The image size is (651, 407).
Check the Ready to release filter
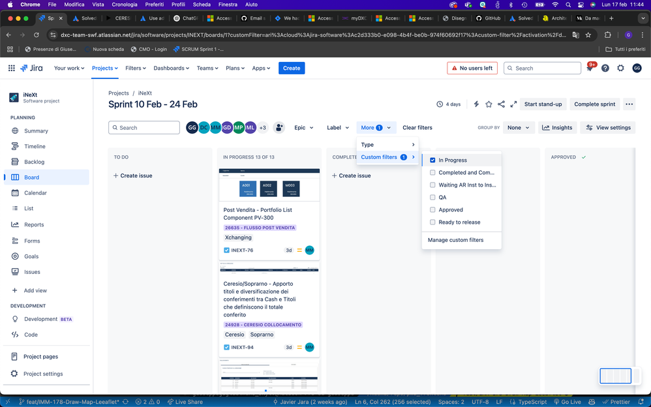[432, 222]
